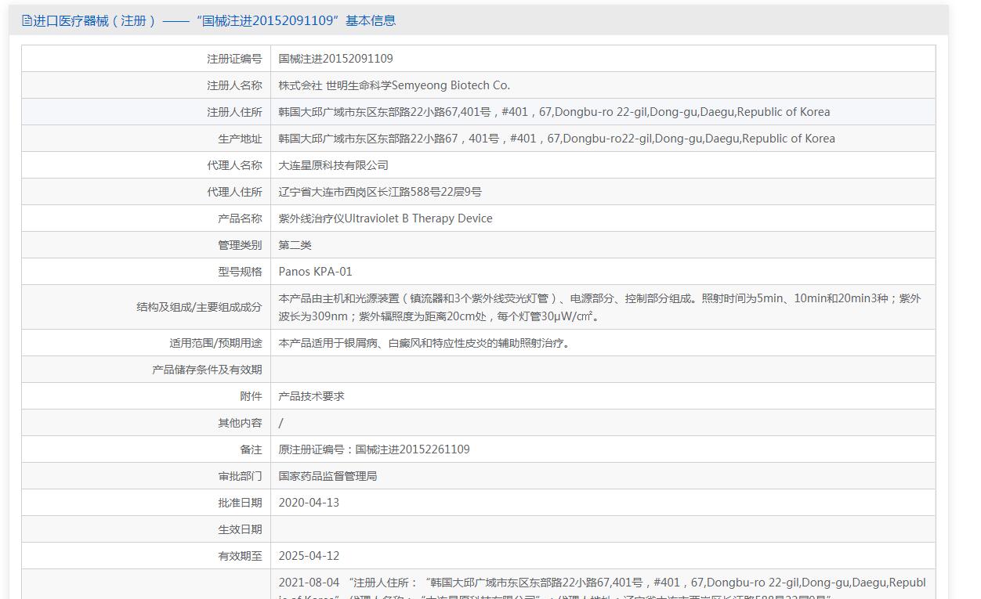Select intended use text about 银屑病、白癜风
Image resolution: width=981 pixels, height=599 pixels.
[x=424, y=343]
